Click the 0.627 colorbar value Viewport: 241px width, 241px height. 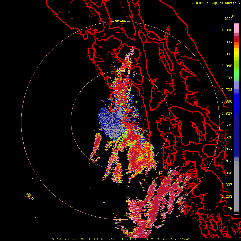[x=227, y=114]
